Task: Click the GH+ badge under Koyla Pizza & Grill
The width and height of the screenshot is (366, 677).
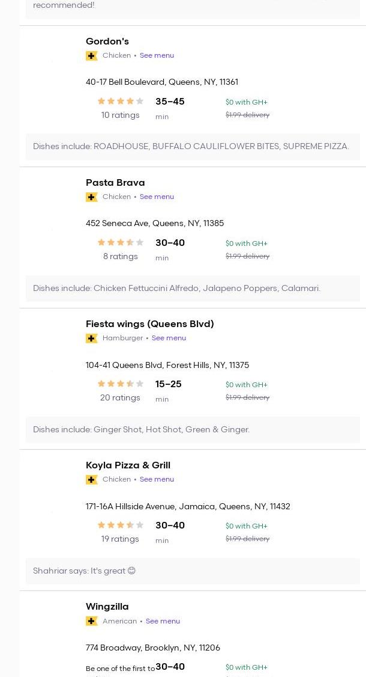Action: point(92,480)
